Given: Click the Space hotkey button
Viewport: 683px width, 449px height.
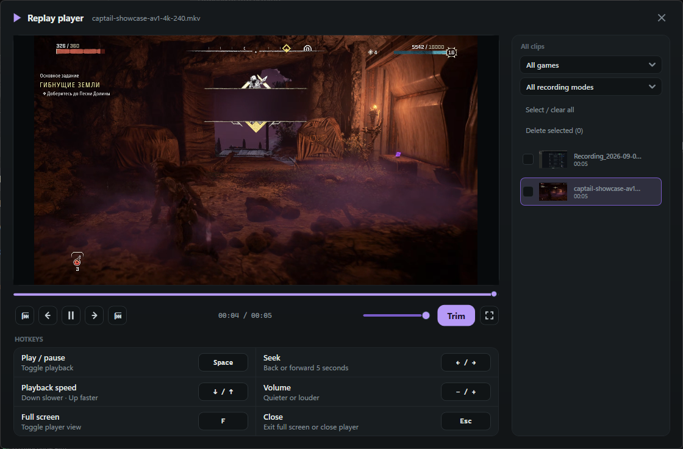Looking at the screenshot, I should pos(223,362).
